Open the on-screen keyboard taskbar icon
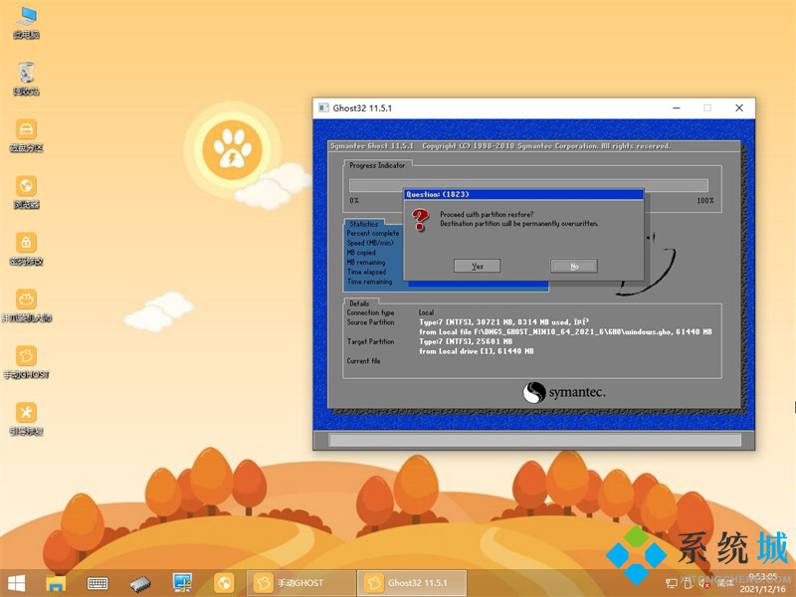796x597 pixels. [98, 583]
